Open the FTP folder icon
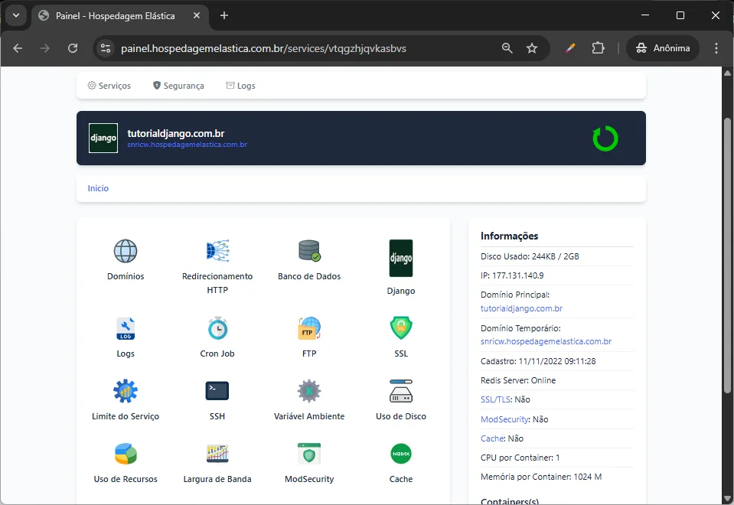734x505 pixels. point(309,328)
